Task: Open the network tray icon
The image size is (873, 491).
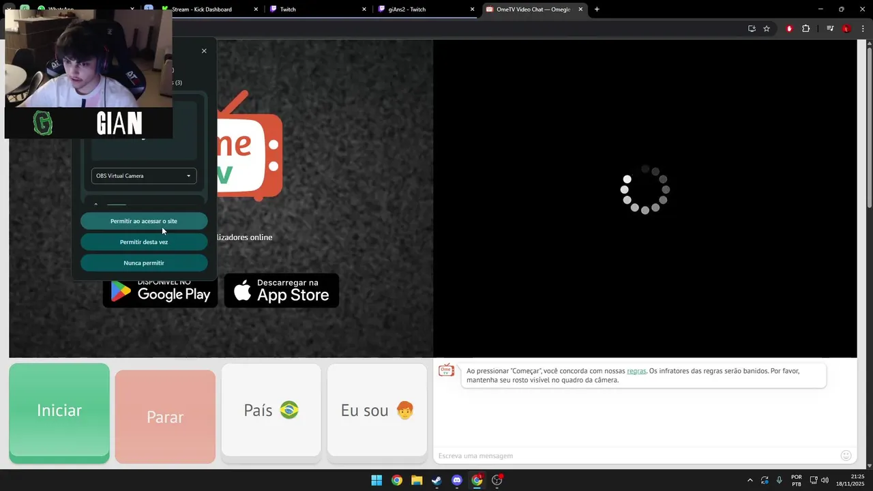Action: (x=814, y=480)
